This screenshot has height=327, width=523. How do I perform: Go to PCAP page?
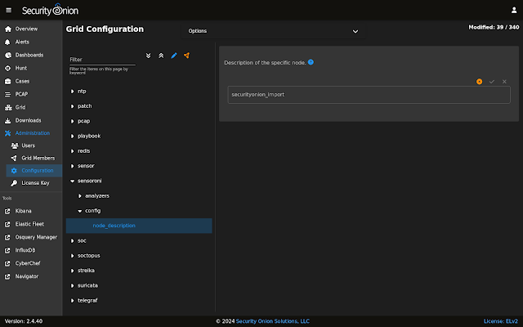(22, 94)
